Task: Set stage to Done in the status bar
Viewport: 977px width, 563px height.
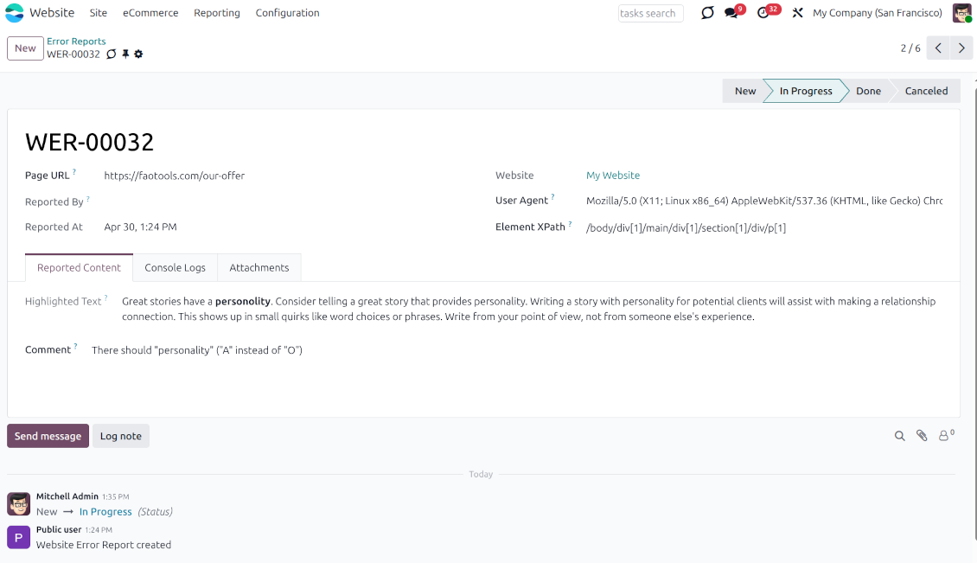Action: pyautogui.click(x=867, y=90)
